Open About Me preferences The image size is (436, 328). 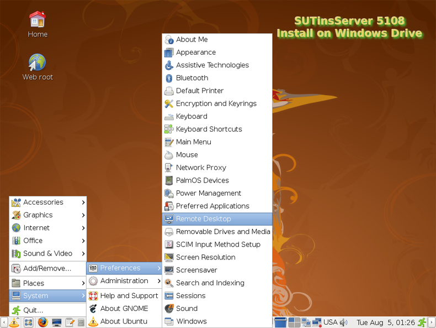(217, 40)
